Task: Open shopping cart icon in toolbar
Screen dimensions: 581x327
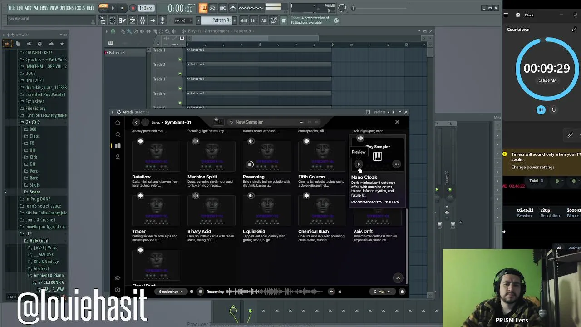Action: 283,20
